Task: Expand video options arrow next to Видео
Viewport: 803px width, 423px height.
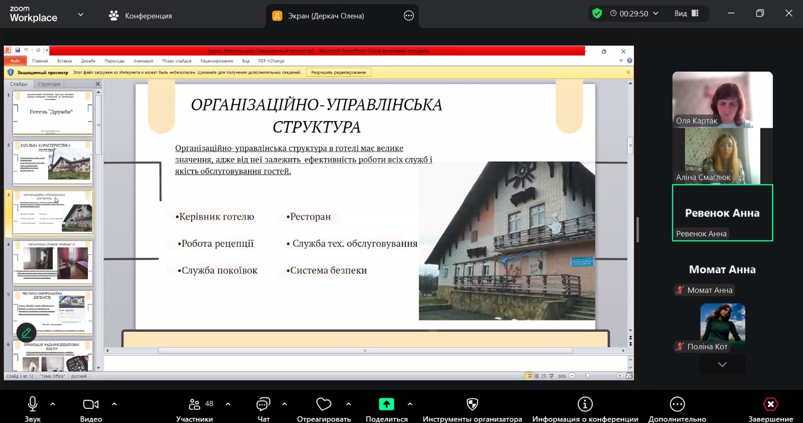Action: 114,404
